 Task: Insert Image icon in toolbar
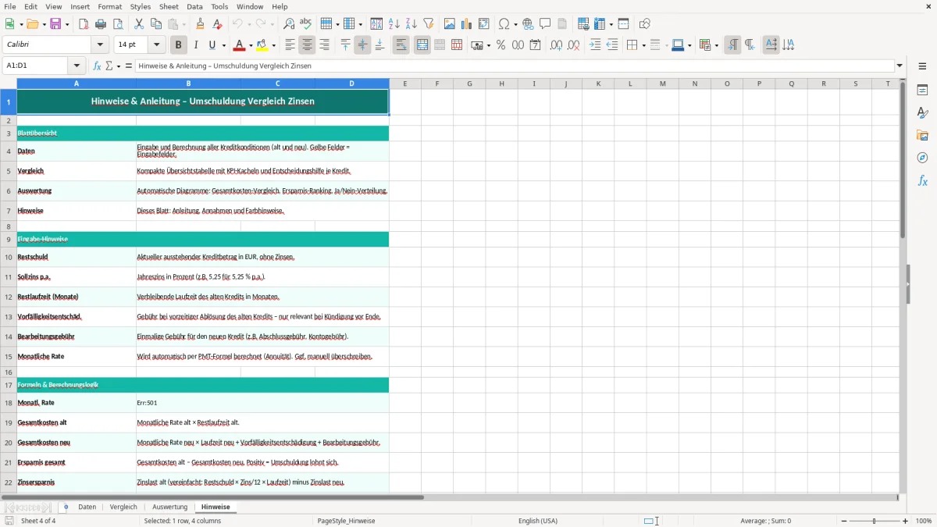click(x=450, y=24)
